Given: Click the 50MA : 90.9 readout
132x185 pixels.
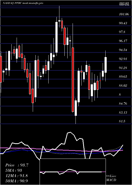Looking at the screenshot, I should [x=16, y=181].
